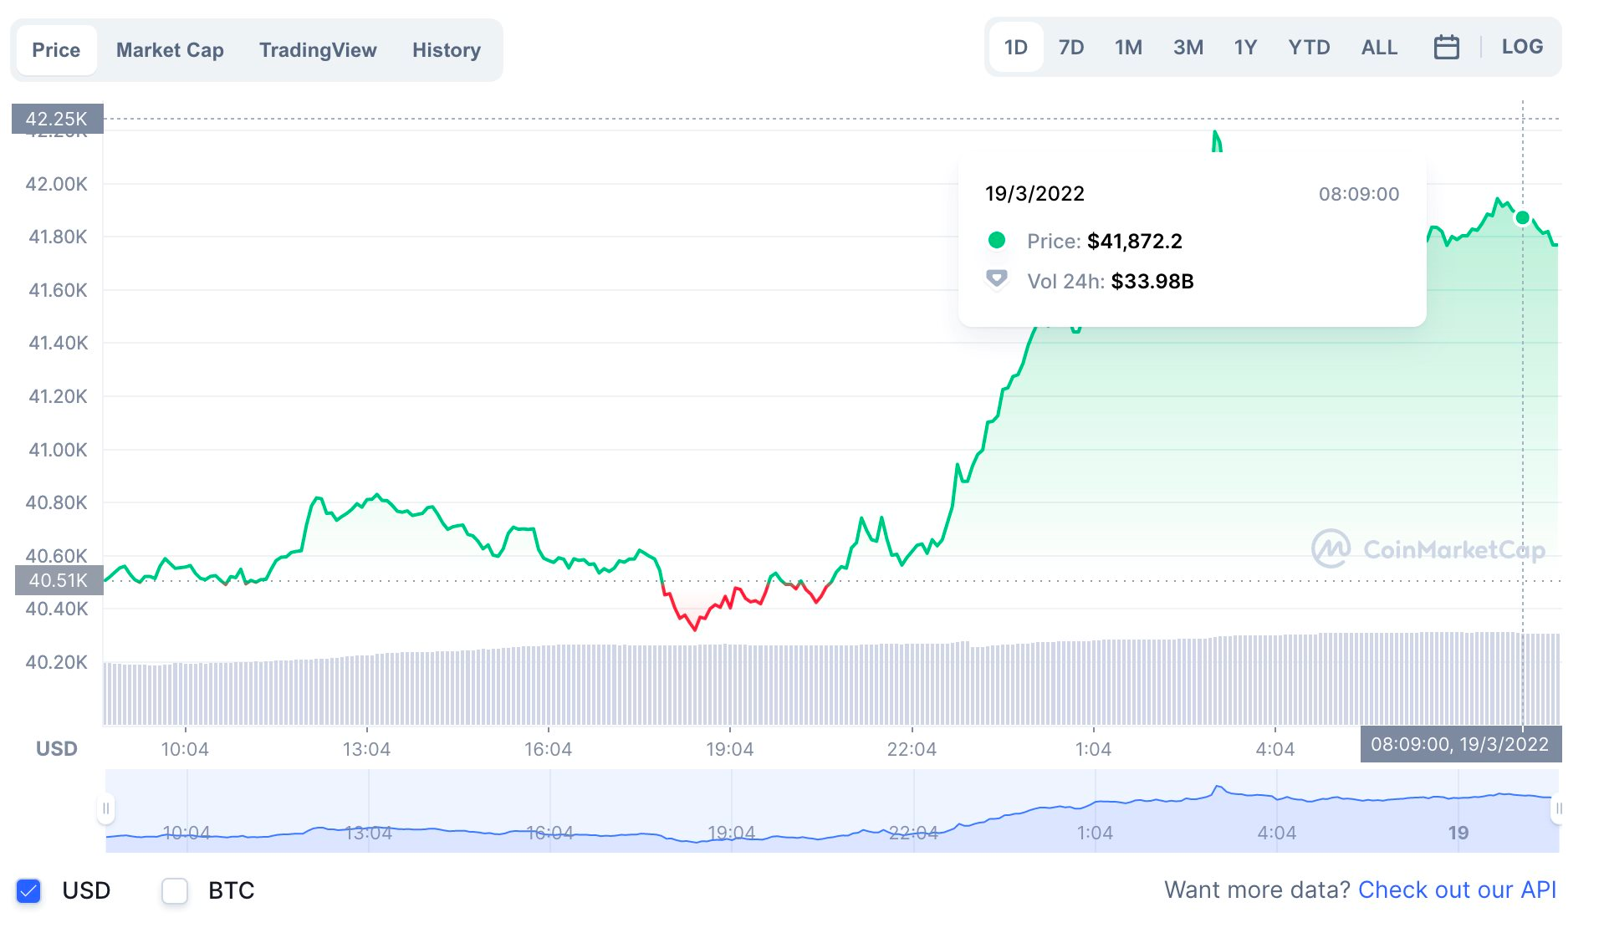Click the 13:04 time axis label
This screenshot has height=938, width=1604.
pos(366,749)
